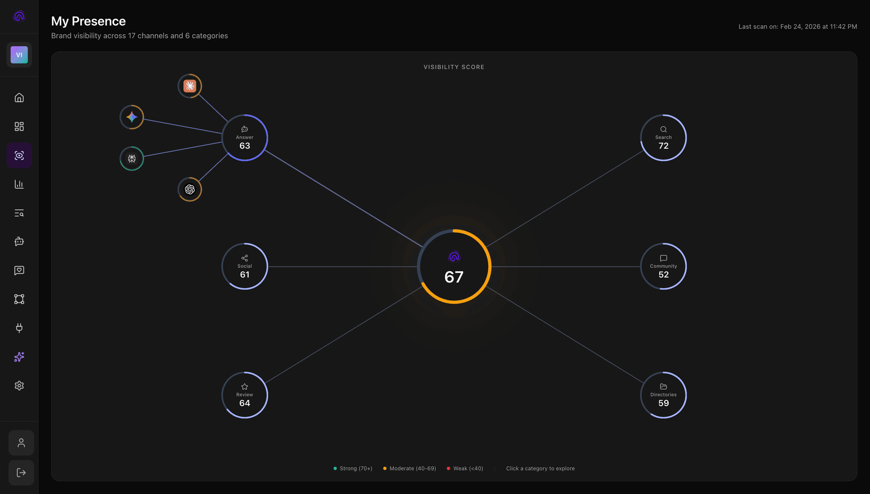Click the logout icon button

pos(21,473)
